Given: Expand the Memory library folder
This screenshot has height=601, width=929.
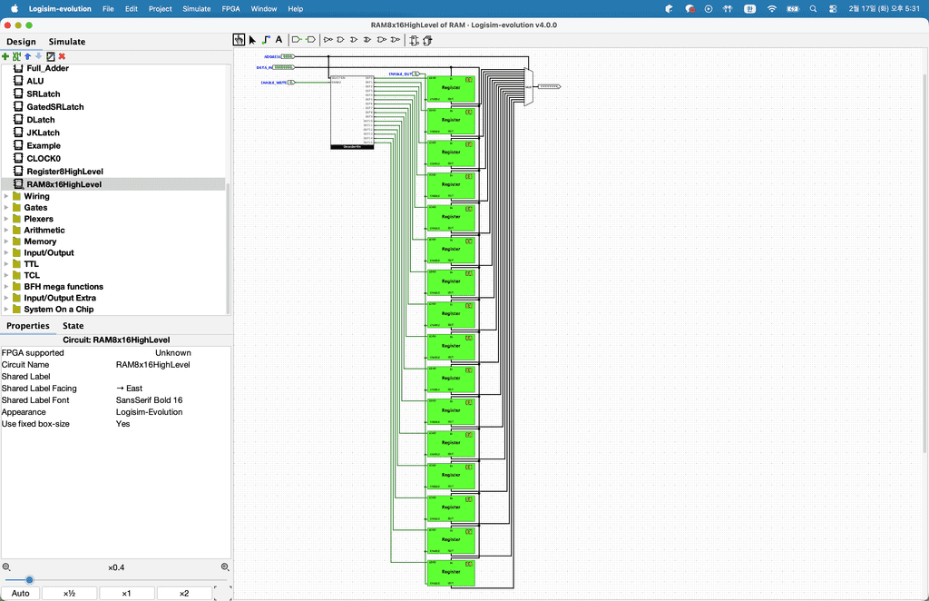Looking at the screenshot, I should click(x=6, y=241).
